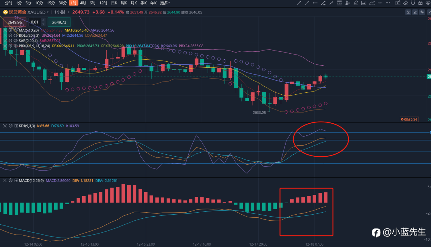The height and width of the screenshot is (247, 431).
Task: Select the active 1时 timeframe
Action: 73,3
